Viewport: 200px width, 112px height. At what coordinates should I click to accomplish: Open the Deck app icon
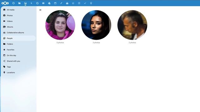(67, 3)
